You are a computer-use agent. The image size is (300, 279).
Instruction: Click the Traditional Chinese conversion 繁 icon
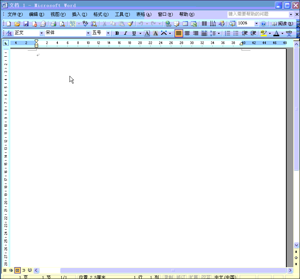pyautogui.click(x=73, y=24)
